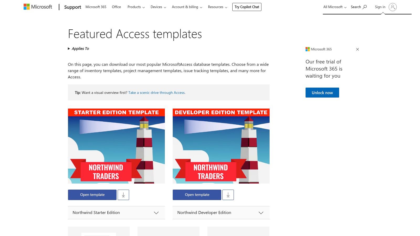Expand the All Microsoft menu
This screenshot has height=236, width=420.
point(334,7)
